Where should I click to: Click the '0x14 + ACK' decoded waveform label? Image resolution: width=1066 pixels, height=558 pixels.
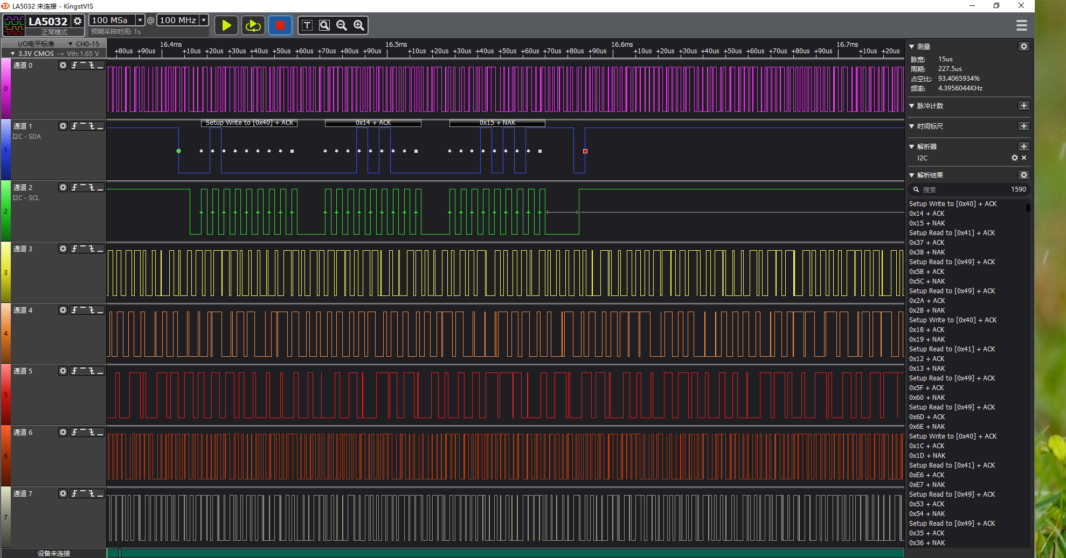point(373,123)
